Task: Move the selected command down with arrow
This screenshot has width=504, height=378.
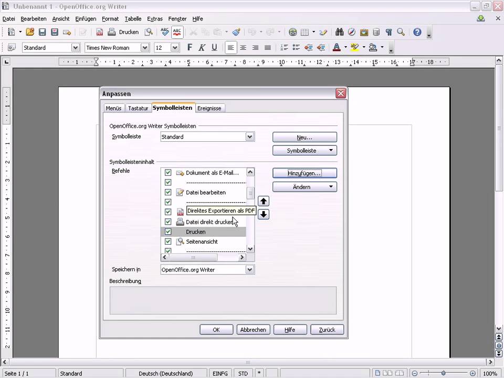Action: [264, 214]
